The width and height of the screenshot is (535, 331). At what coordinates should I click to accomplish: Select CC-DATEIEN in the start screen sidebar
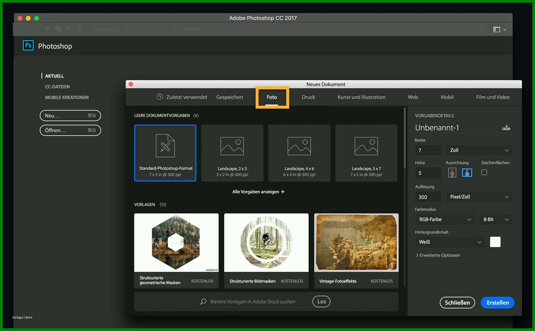[57, 87]
